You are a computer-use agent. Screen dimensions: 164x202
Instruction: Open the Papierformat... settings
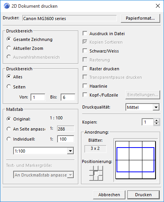(x=140, y=18)
